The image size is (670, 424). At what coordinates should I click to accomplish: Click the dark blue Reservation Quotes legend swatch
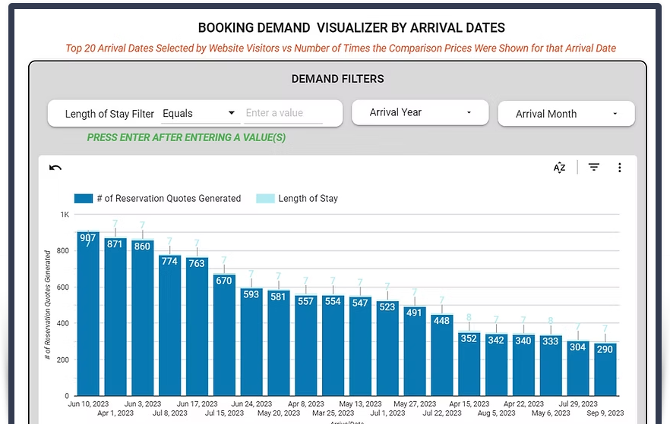[x=84, y=198]
